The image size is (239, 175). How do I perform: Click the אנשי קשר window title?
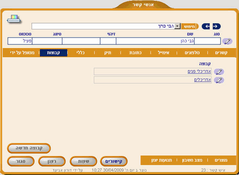coord(143,5)
